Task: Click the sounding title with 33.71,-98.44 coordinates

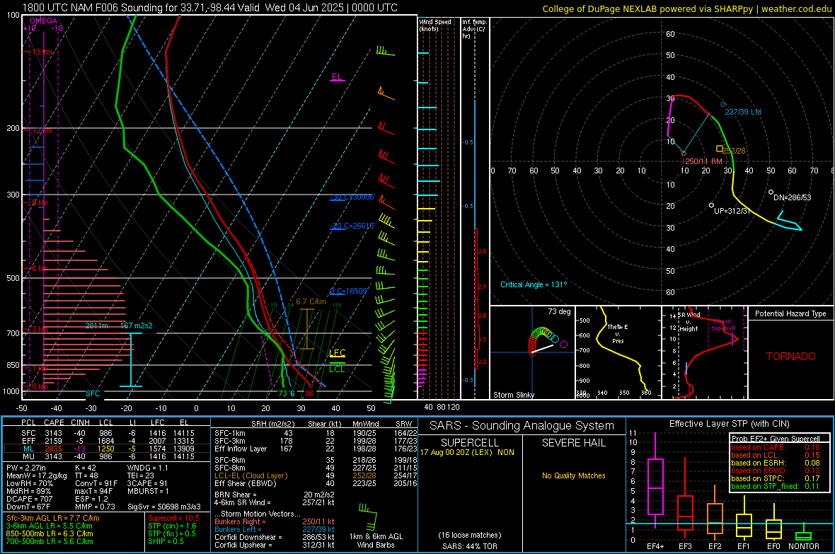Action: click(210, 8)
